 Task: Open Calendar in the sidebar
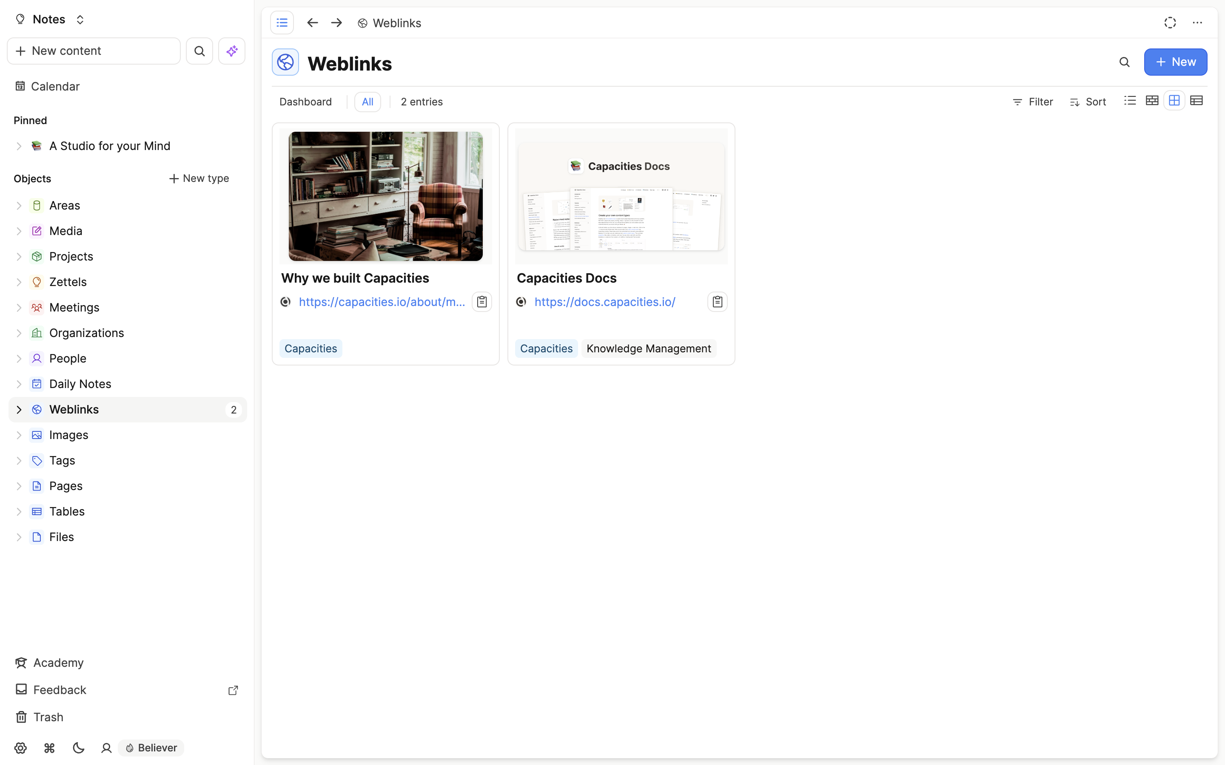click(48, 87)
